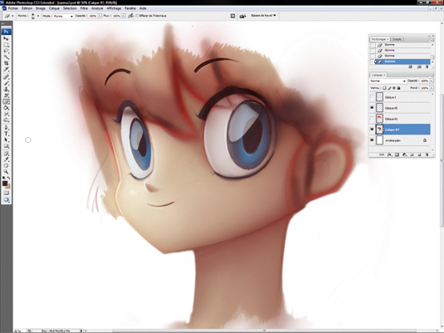The height and width of the screenshot is (333, 444).
Task: Create a new layer in the Calques panel
Action: click(419, 154)
